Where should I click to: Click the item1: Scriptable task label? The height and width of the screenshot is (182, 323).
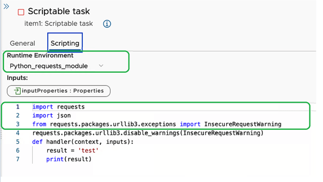[58, 24]
